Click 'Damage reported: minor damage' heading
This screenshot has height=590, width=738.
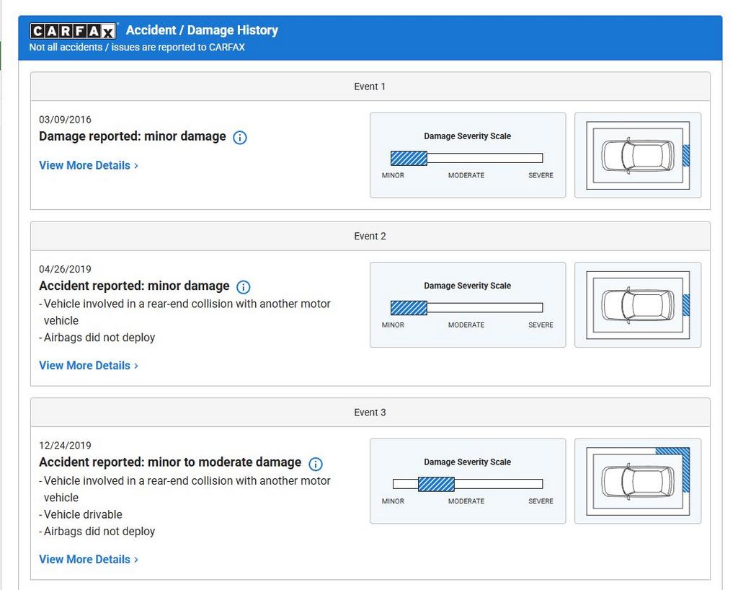[x=133, y=136]
